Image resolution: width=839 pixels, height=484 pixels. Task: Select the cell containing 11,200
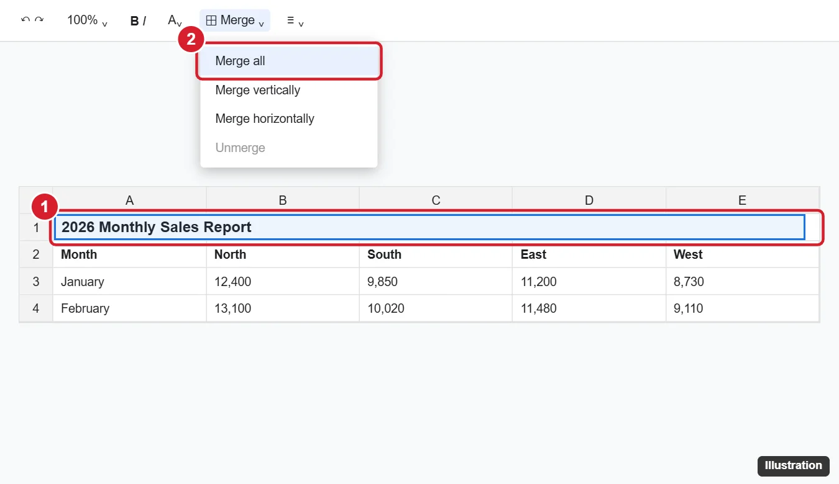coord(589,282)
